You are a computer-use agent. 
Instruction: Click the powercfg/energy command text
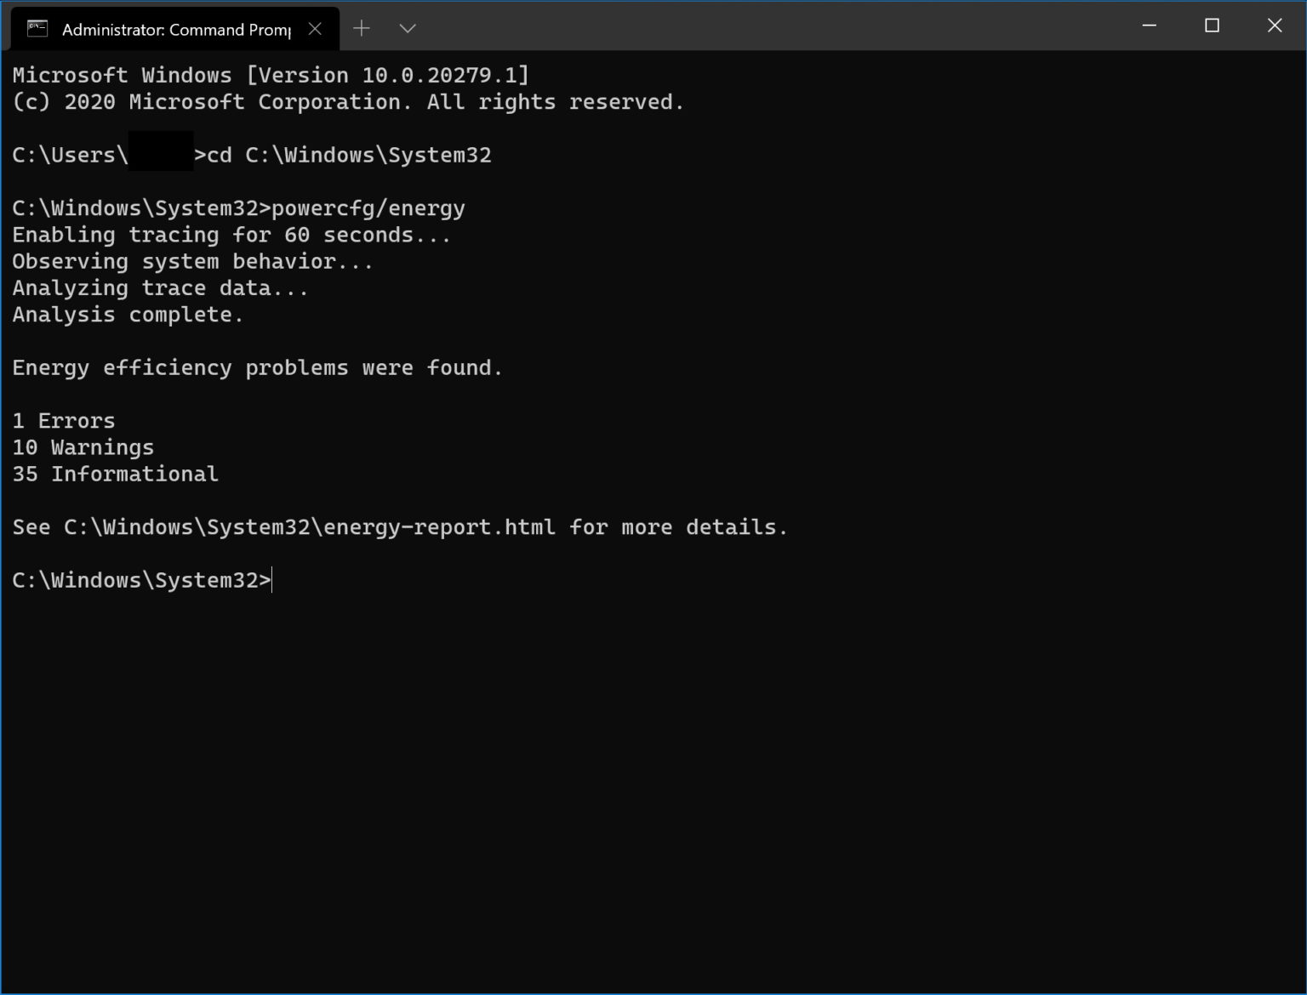click(x=368, y=208)
